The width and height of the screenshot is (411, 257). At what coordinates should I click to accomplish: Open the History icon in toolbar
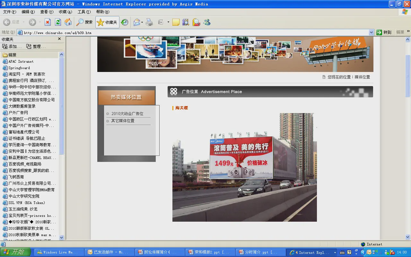(125, 22)
